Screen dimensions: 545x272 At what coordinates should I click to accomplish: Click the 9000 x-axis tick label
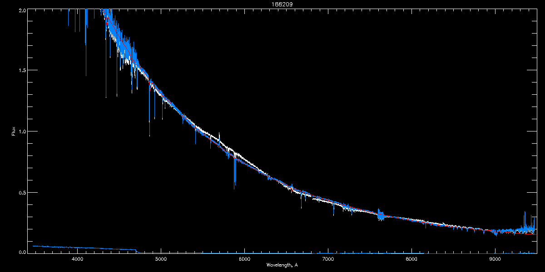point(495,259)
